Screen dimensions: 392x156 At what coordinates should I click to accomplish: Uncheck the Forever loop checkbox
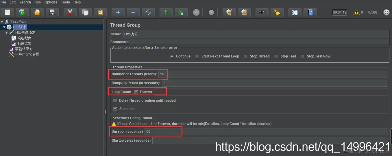(x=136, y=92)
